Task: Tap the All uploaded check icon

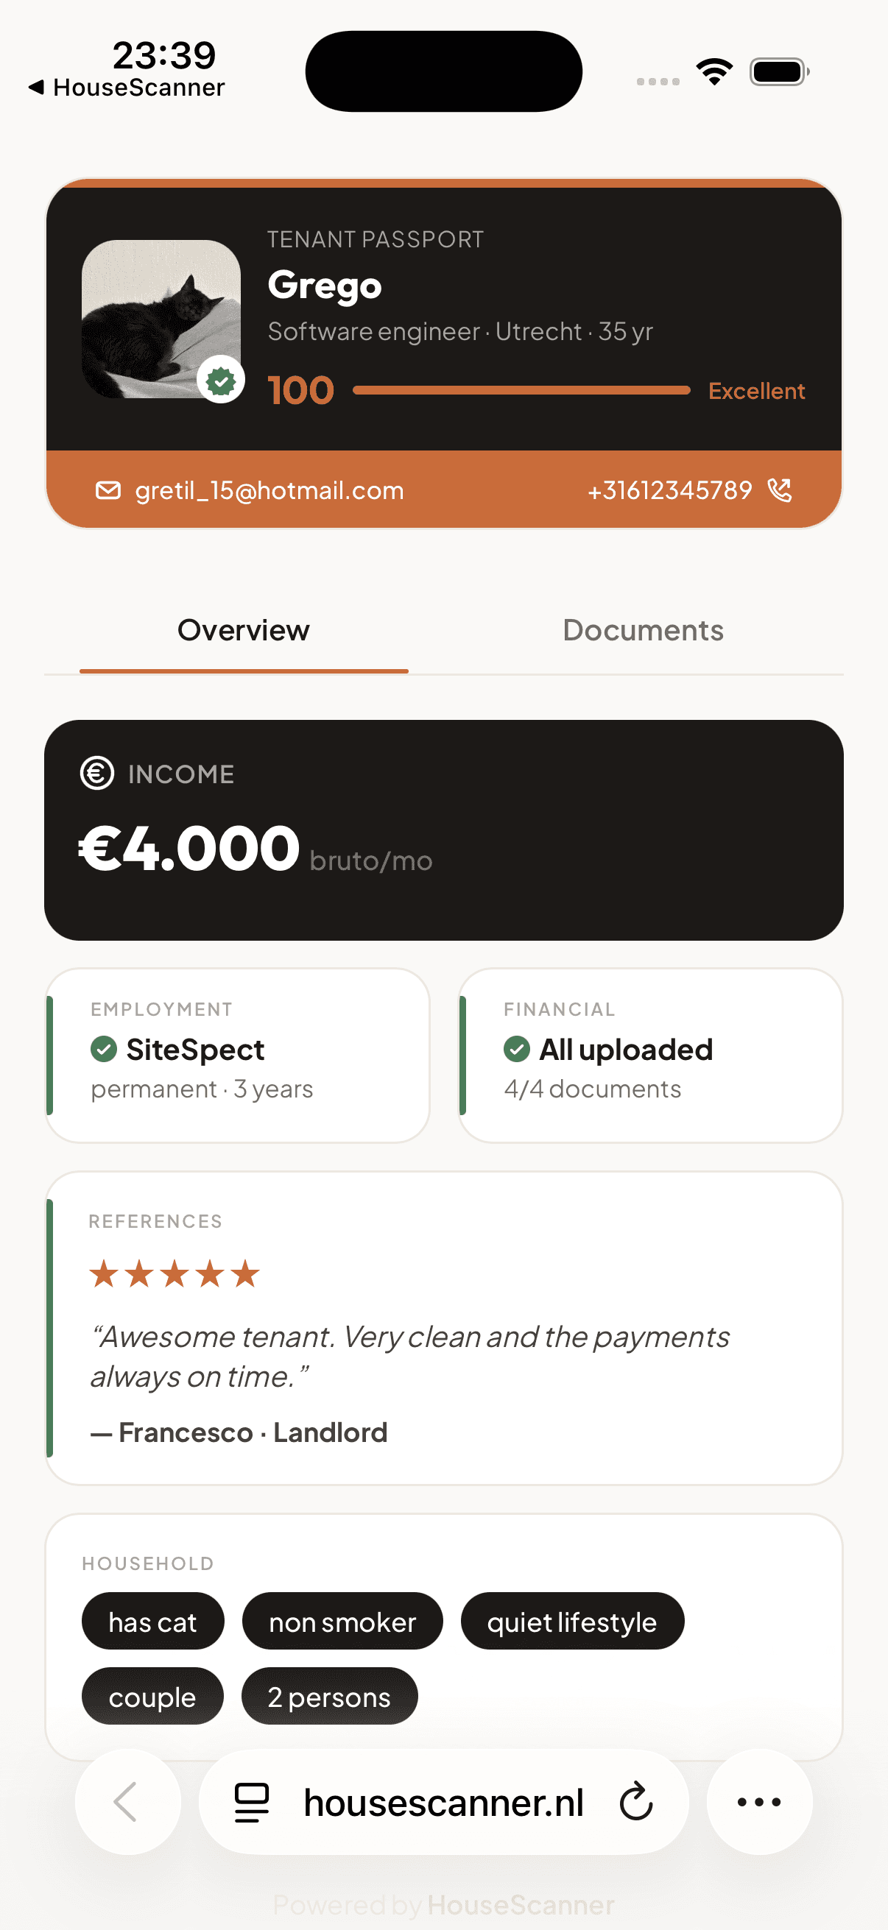Action: 516,1049
